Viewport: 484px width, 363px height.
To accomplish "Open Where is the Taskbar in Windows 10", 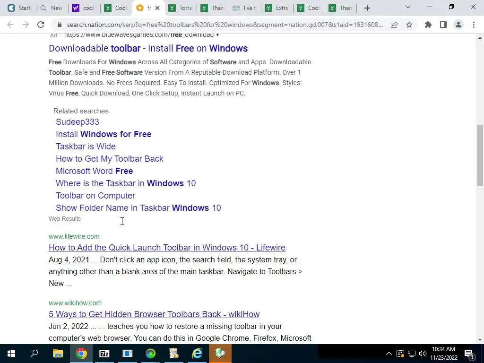I will [x=126, y=183].
